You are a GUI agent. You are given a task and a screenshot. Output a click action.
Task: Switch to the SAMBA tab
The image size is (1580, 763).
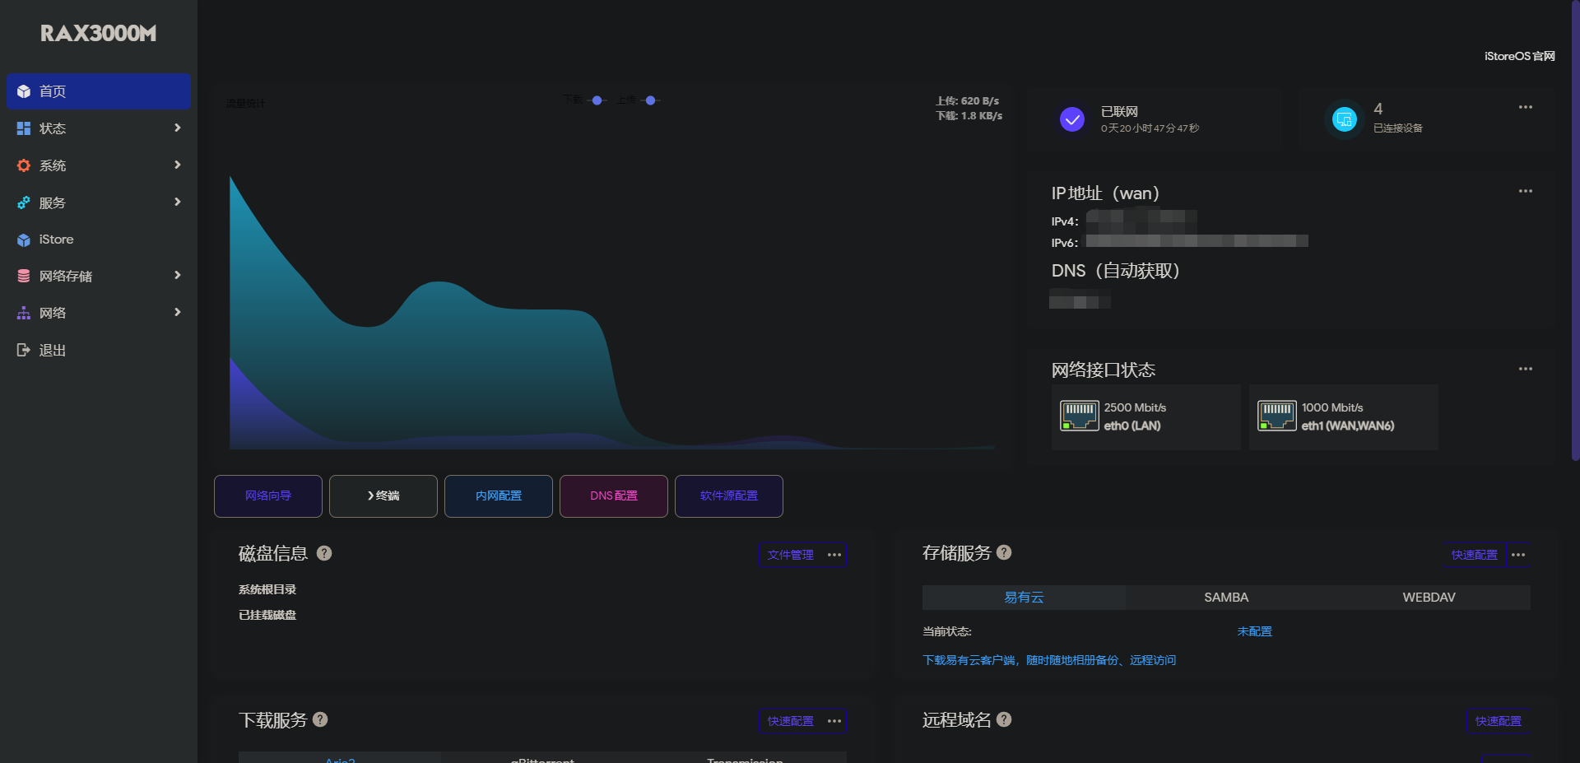1225,598
